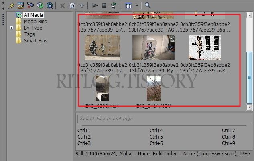
Task: Click the file name ending in _fAG...
Action: (154, 27)
